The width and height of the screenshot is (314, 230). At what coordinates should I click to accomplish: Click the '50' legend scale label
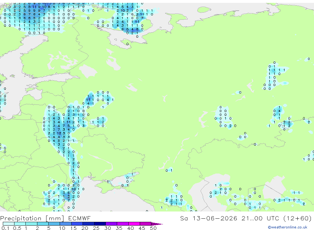click(153, 228)
